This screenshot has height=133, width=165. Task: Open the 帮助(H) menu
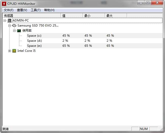49,10
